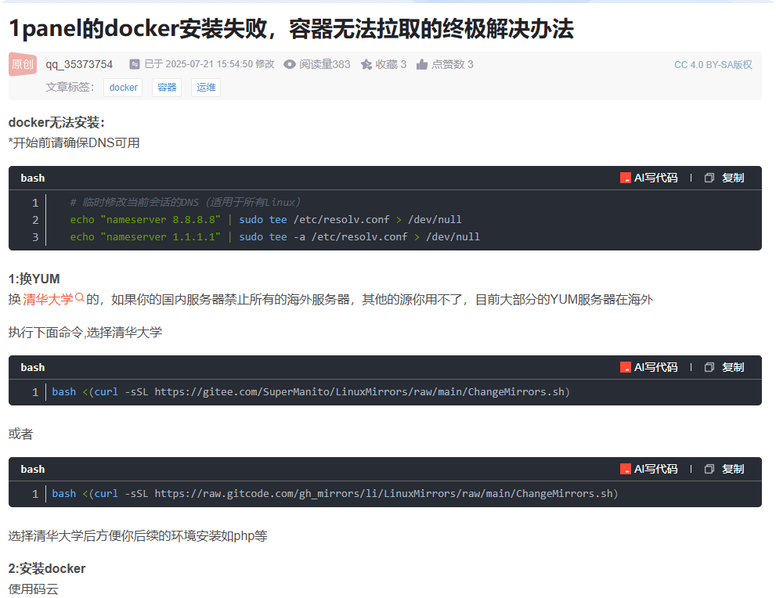
Task: Open the 清华大学 search link
Action: [48, 299]
